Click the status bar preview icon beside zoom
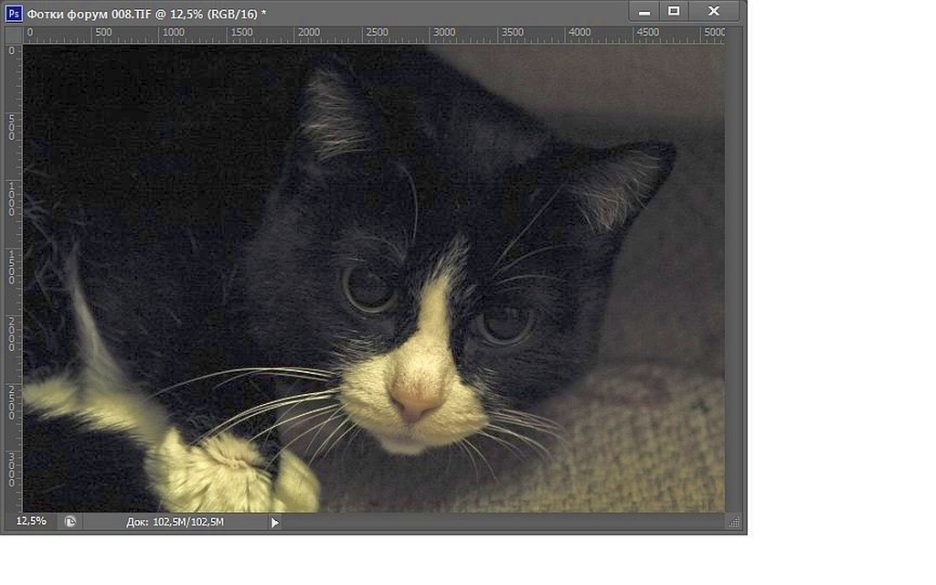Image resolution: width=936 pixels, height=585 pixels. [70, 522]
